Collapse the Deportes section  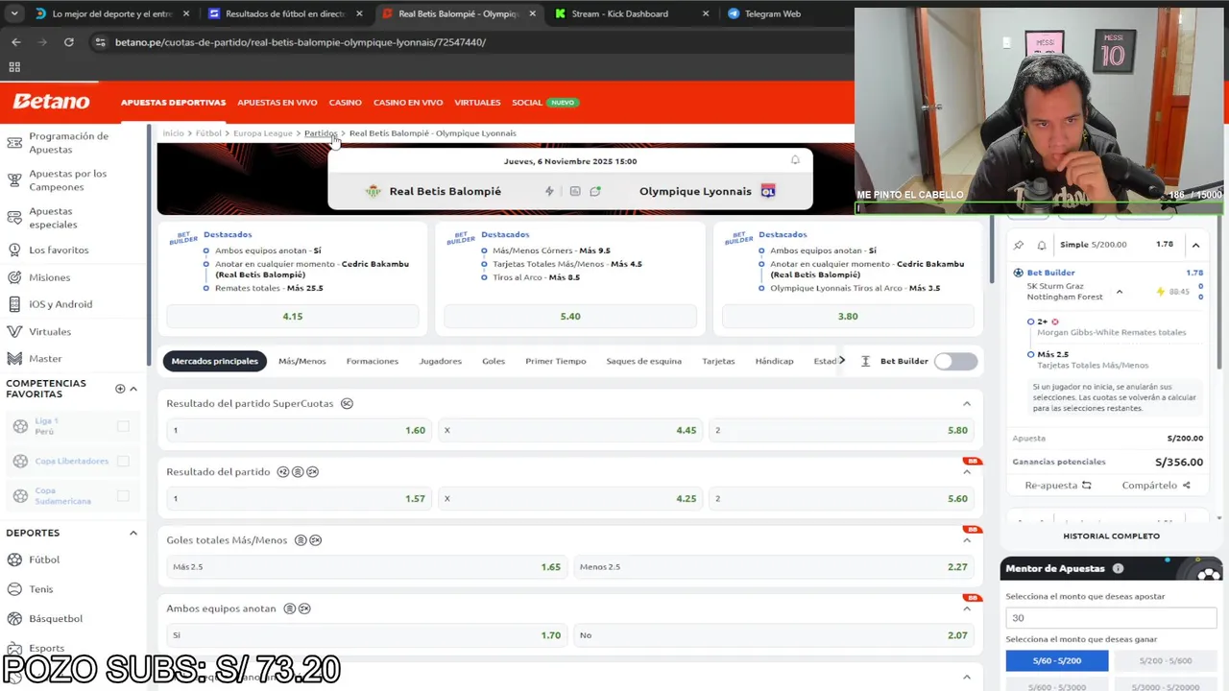tap(133, 533)
